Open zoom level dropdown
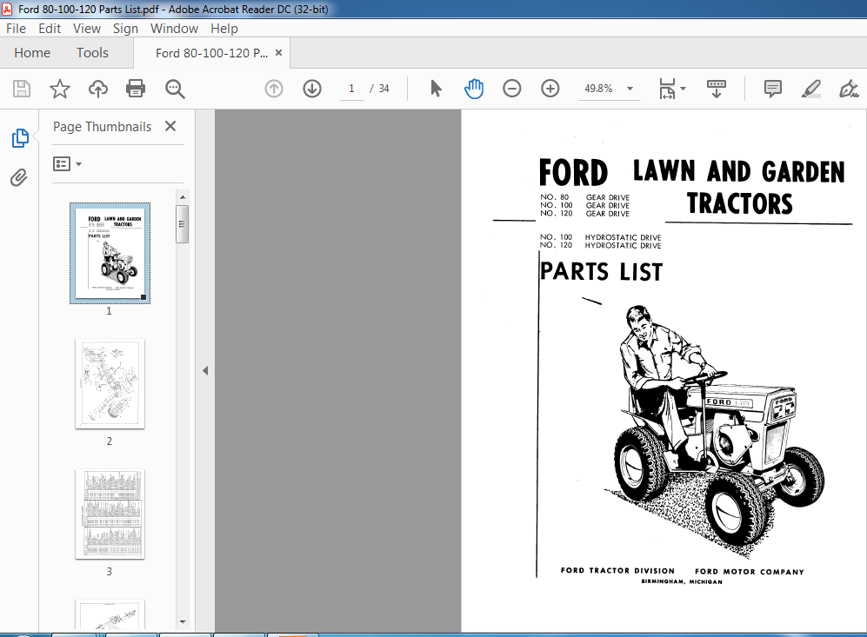 630,89
